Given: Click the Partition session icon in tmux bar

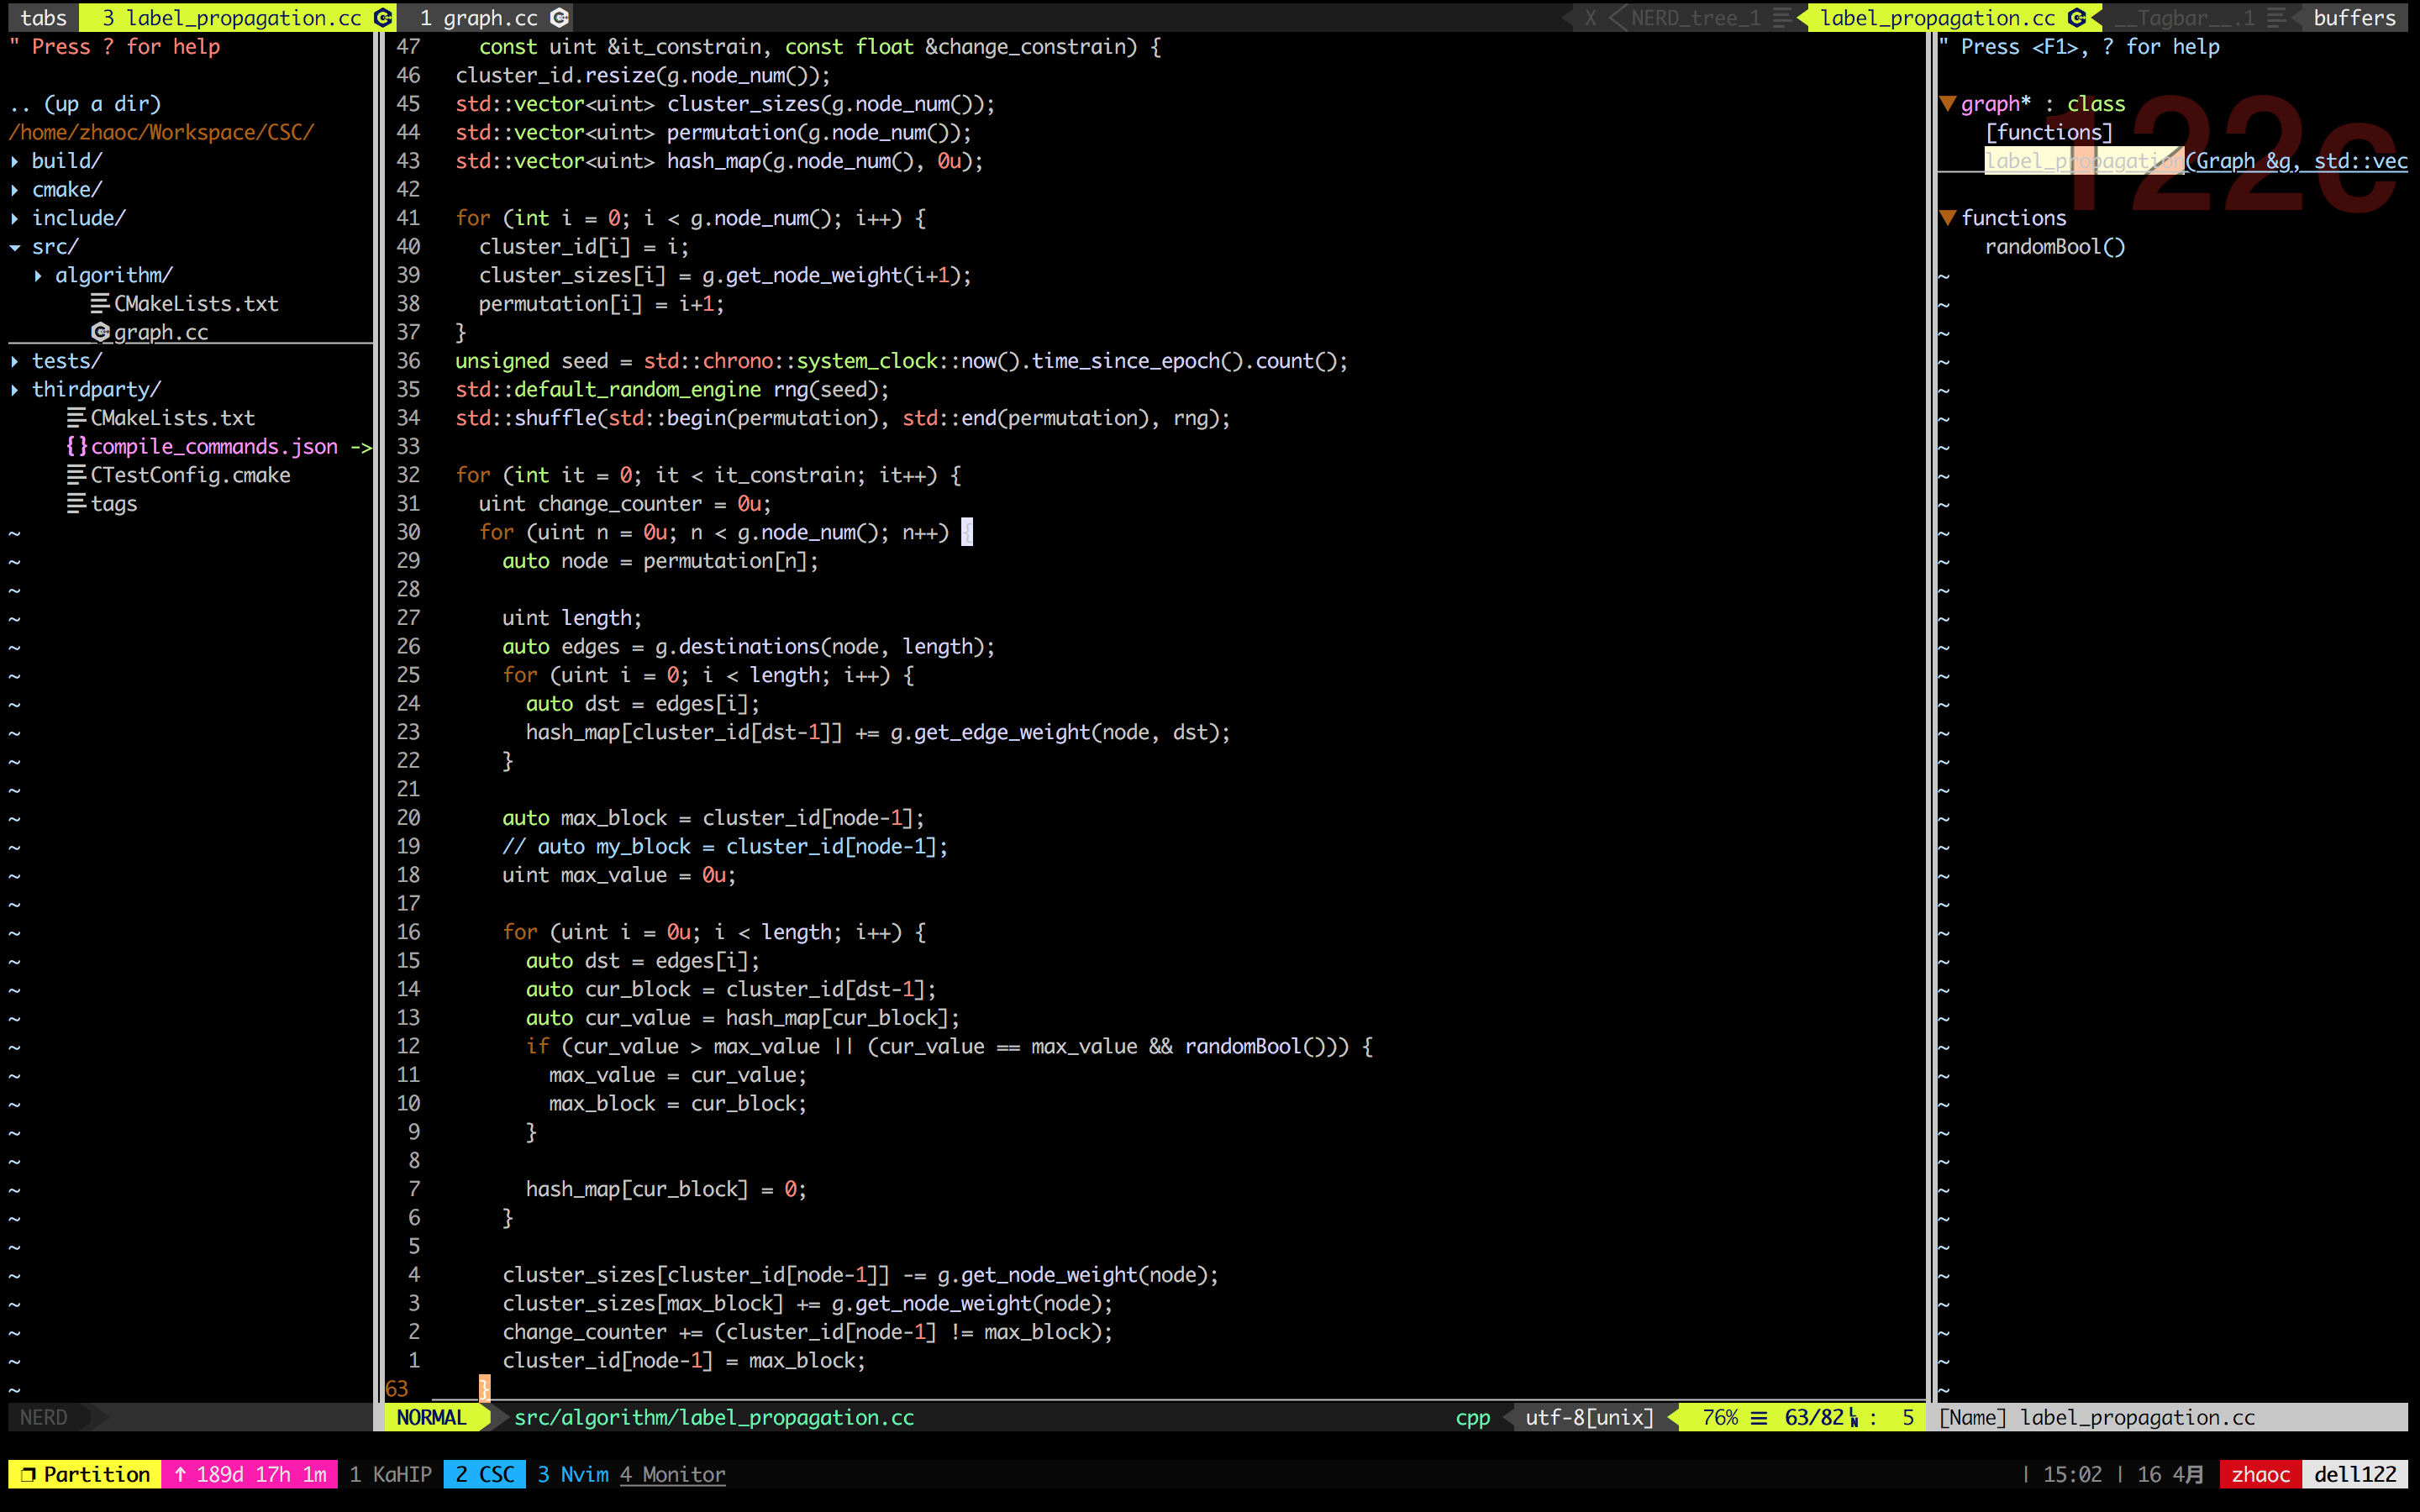Looking at the screenshot, I should coord(28,1474).
